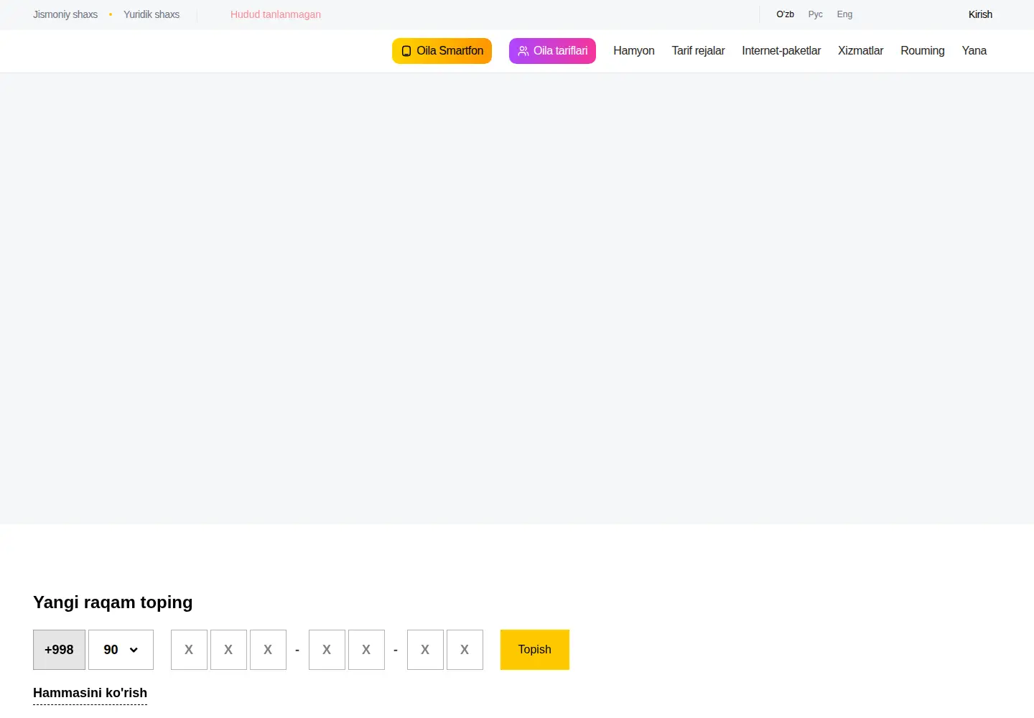Open Rouming menu
This screenshot has height=718, width=1034.
pos(923,51)
